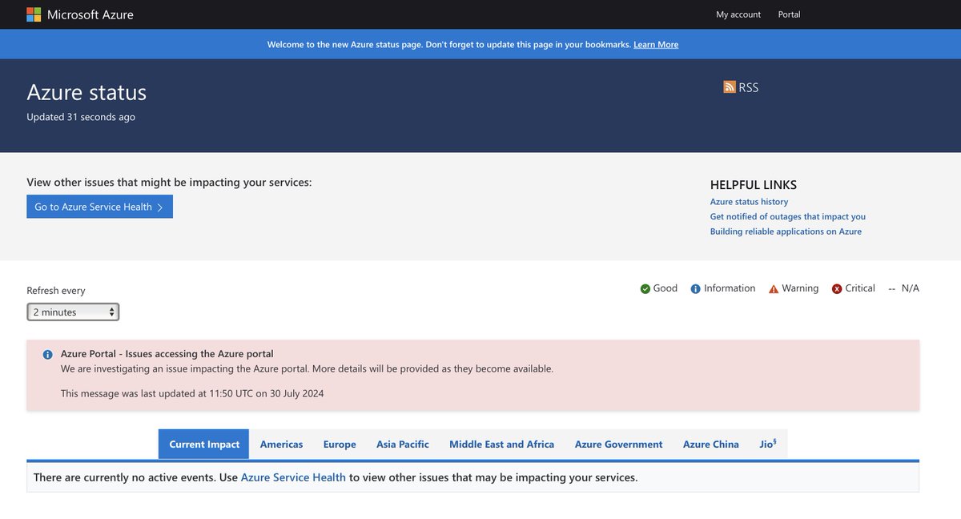Click the Azure status heading
The height and width of the screenshot is (519, 961).
pos(86,92)
